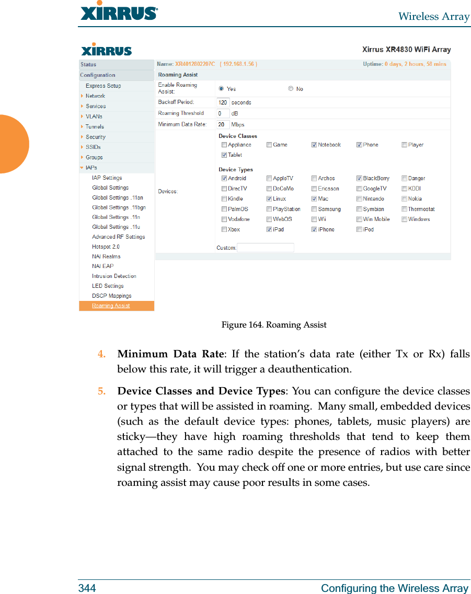Open Advanced RF Settings page

point(118,237)
